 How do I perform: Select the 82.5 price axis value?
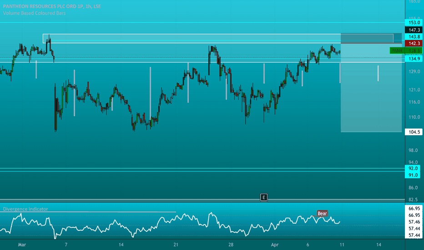413,200
